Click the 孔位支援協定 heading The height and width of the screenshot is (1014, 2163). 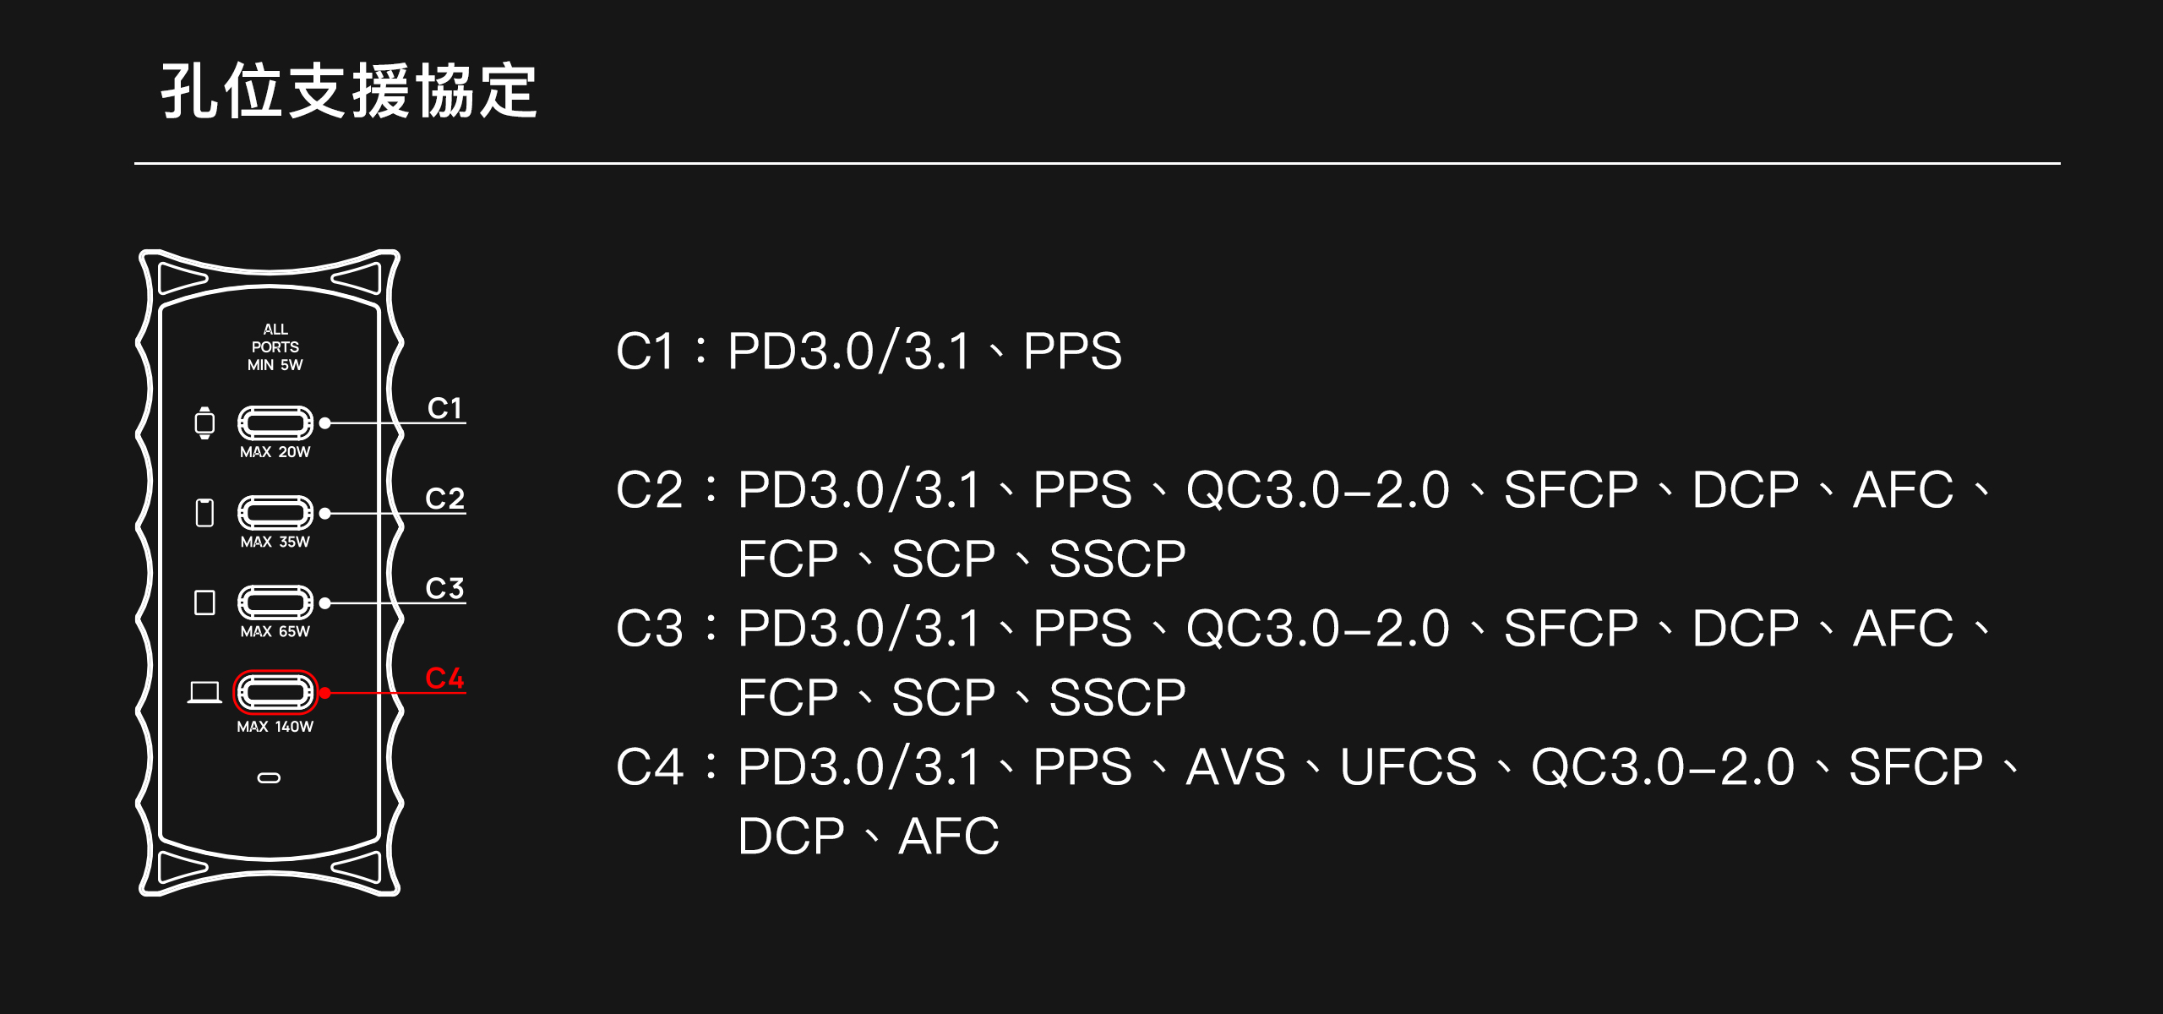(349, 90)
